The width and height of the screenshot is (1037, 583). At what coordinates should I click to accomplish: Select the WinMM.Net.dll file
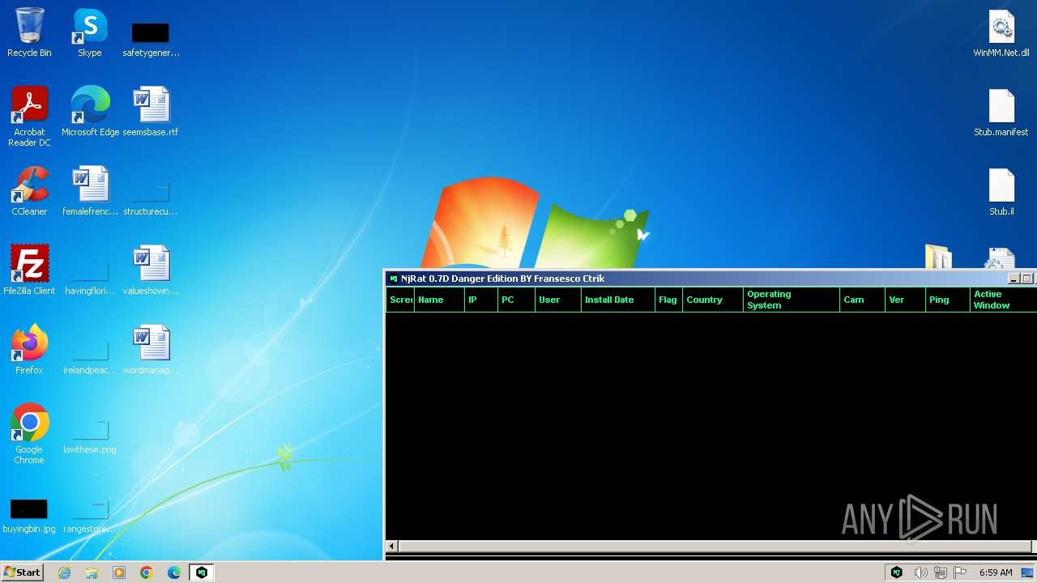point(1001,32)
